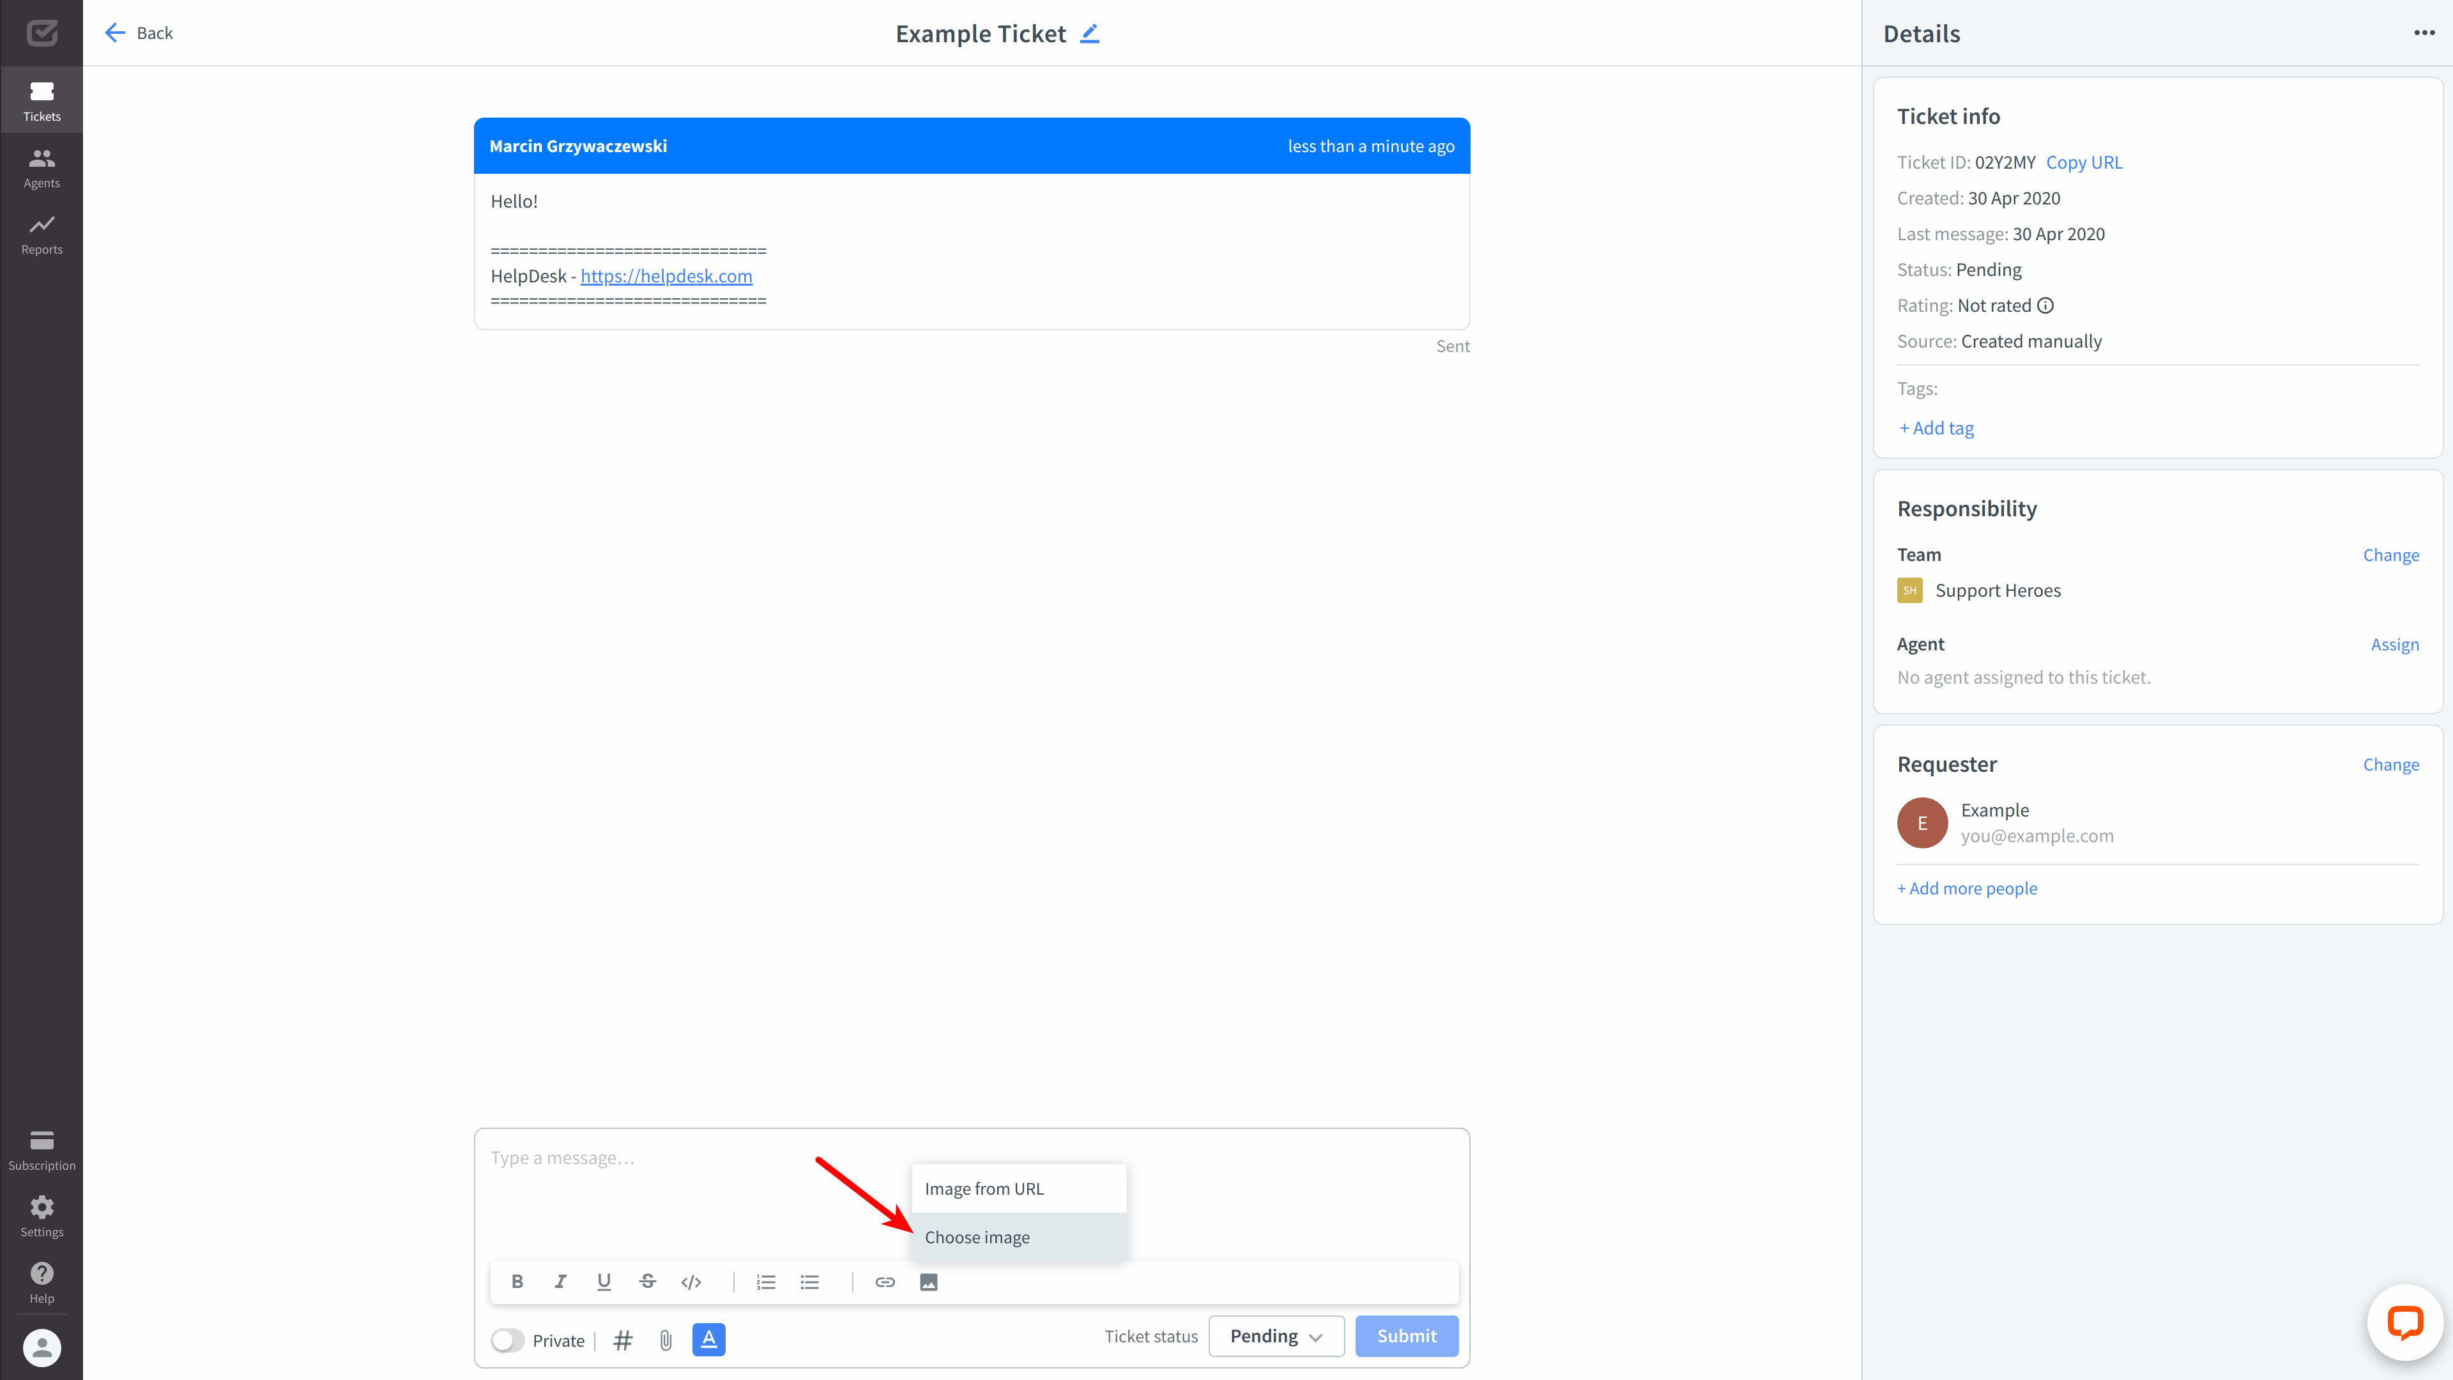Click the Copy URL link
Image resolution: width=2453 pixels, height=1380 pixels.
point(2084,162)
